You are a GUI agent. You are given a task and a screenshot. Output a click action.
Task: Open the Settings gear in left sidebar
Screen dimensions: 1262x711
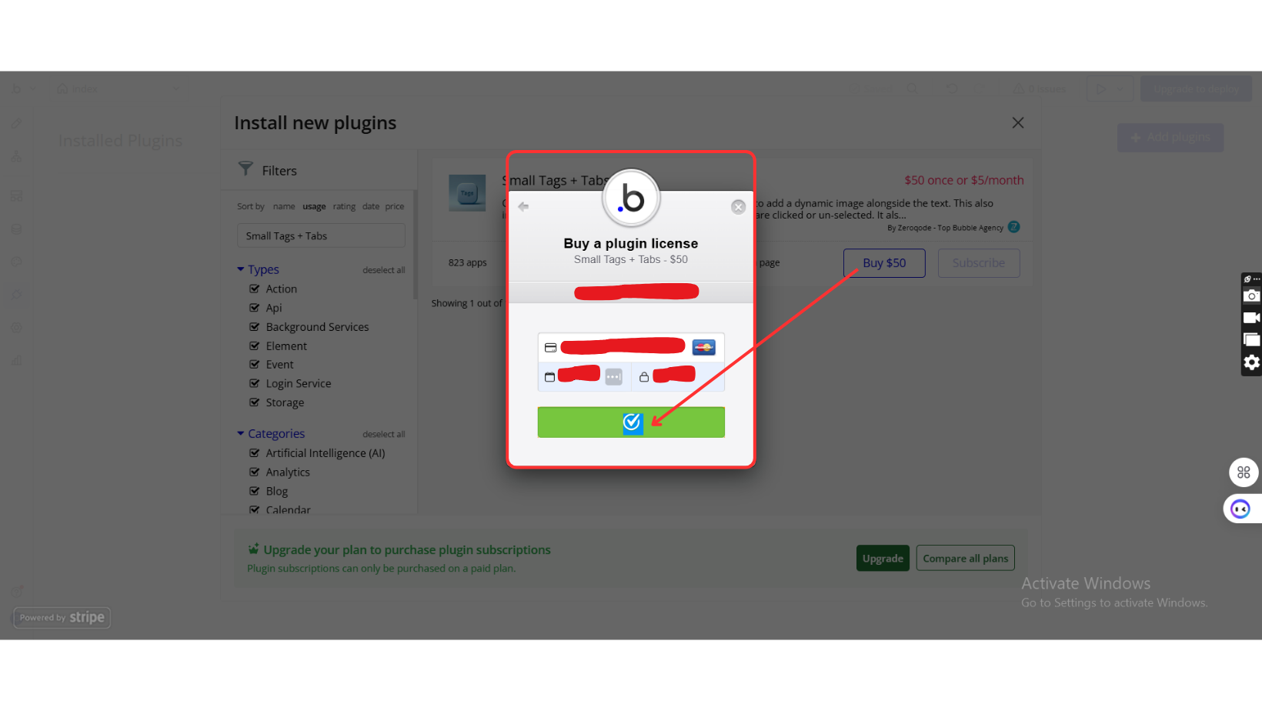(16, 328)
